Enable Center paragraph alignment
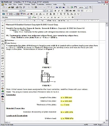Viewport: 109px width, 126px height. [71, 11]
